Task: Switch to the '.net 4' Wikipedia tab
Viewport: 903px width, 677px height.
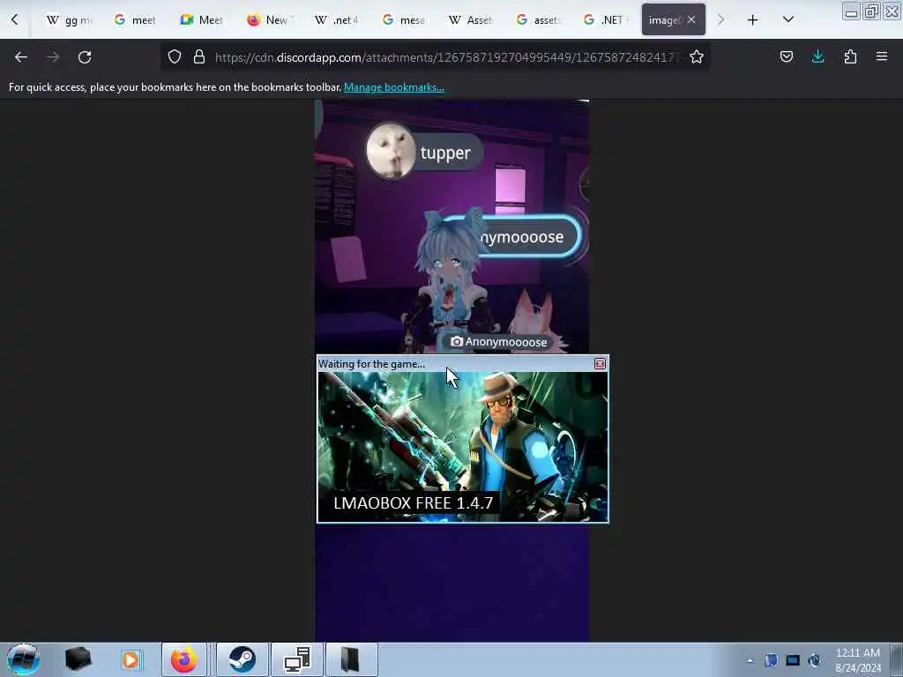Action: (x=337, y=20)
